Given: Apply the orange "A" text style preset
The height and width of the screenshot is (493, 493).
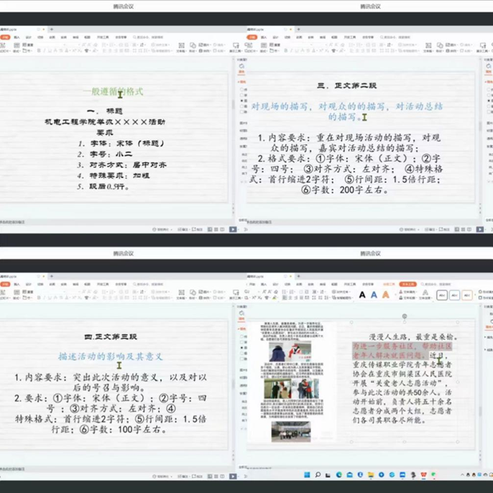Looking at the screenshot, I should click(386, 295).
